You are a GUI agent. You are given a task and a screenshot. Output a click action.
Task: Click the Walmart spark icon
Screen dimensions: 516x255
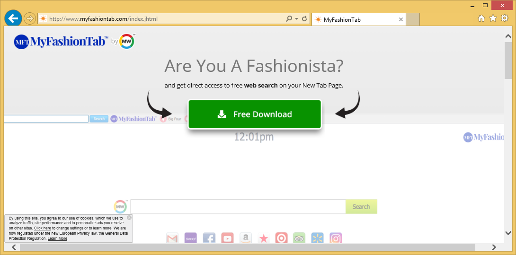(317, 238)
